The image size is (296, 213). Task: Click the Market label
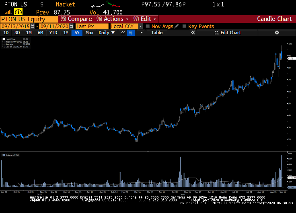pyautogui.click(x=65, y=4)
